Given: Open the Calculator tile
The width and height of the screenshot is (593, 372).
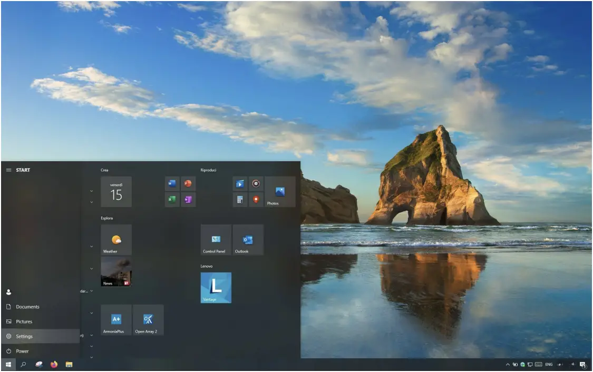Looking at the screenshot, I should click(x=240, y=200).
